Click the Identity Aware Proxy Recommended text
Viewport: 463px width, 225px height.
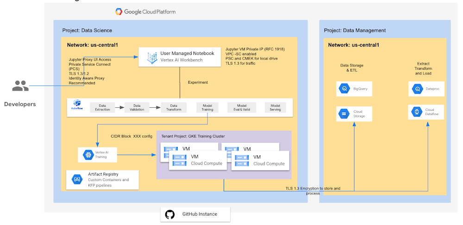pos(87,81)
